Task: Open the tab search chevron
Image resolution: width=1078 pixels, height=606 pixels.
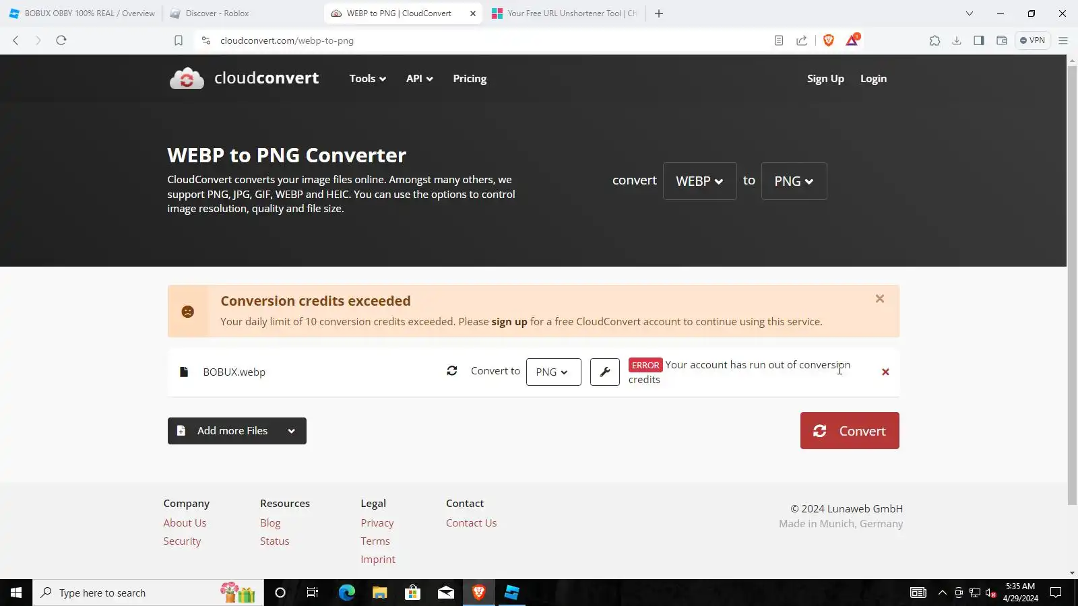Action: click(x=970, y=13)
